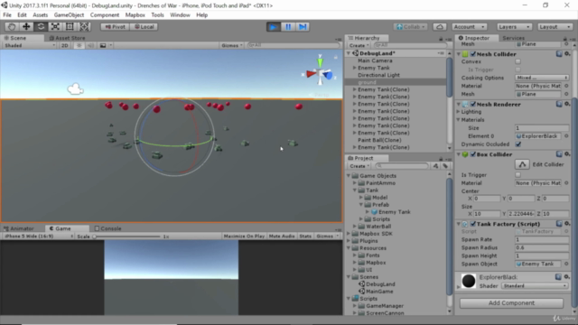Toggle Tank Factory script enabled checkbox
578x325 pixels.
[x=473, y=224]
